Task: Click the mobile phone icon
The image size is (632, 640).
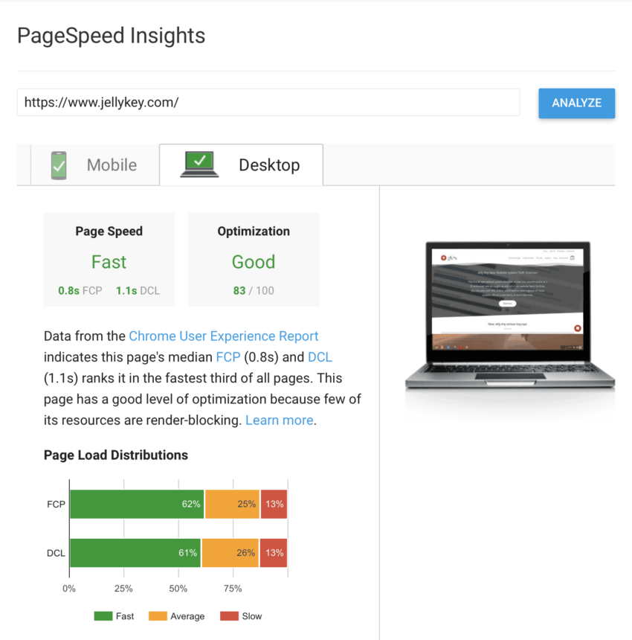Action: (59, 164)
